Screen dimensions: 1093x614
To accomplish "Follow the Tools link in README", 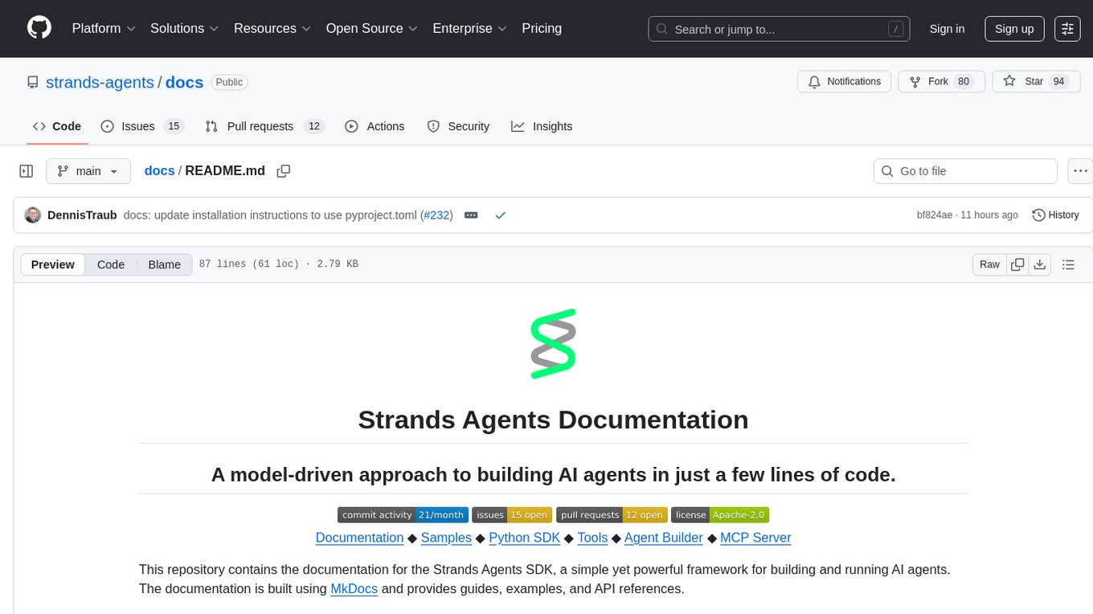I will click(592, 538).
